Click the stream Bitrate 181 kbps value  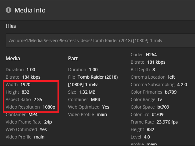(156, 62)
